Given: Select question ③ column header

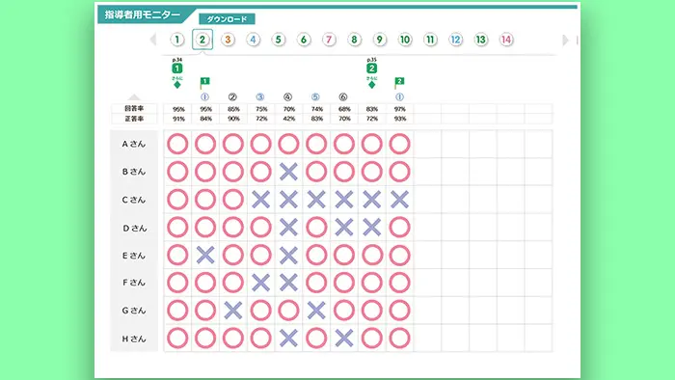Looking at the screenshot, I should [260, 96].
